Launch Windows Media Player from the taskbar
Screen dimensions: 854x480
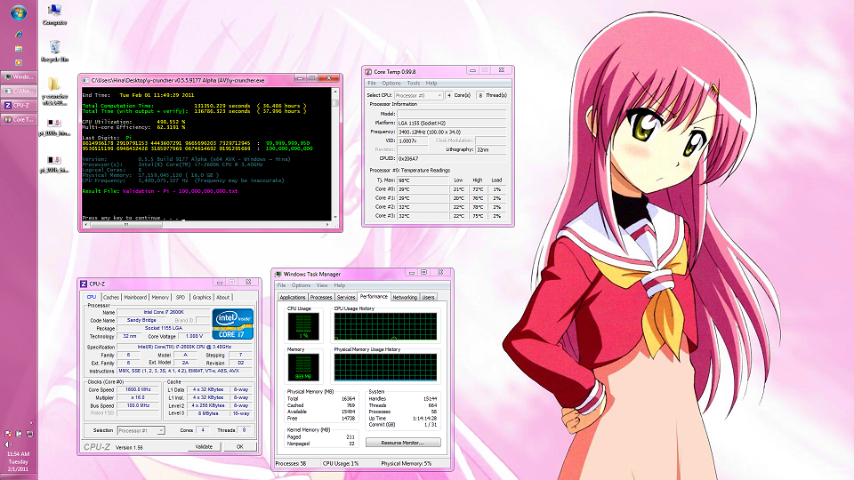(x=19, y=62)
